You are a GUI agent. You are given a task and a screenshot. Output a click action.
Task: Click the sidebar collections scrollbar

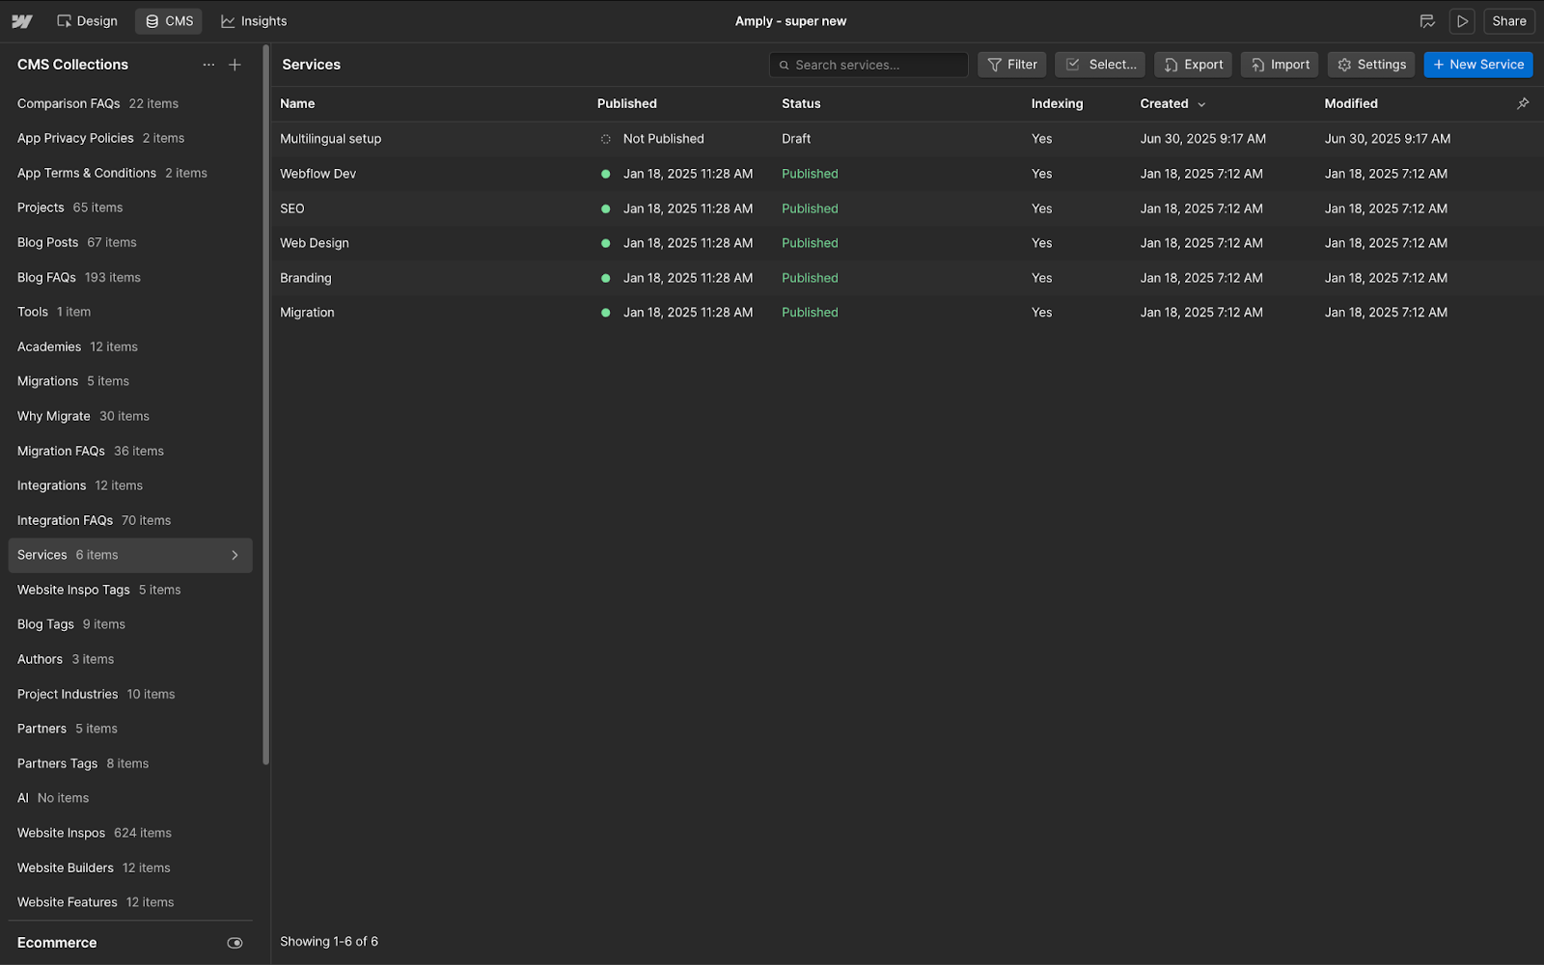[x=265, y=405]
